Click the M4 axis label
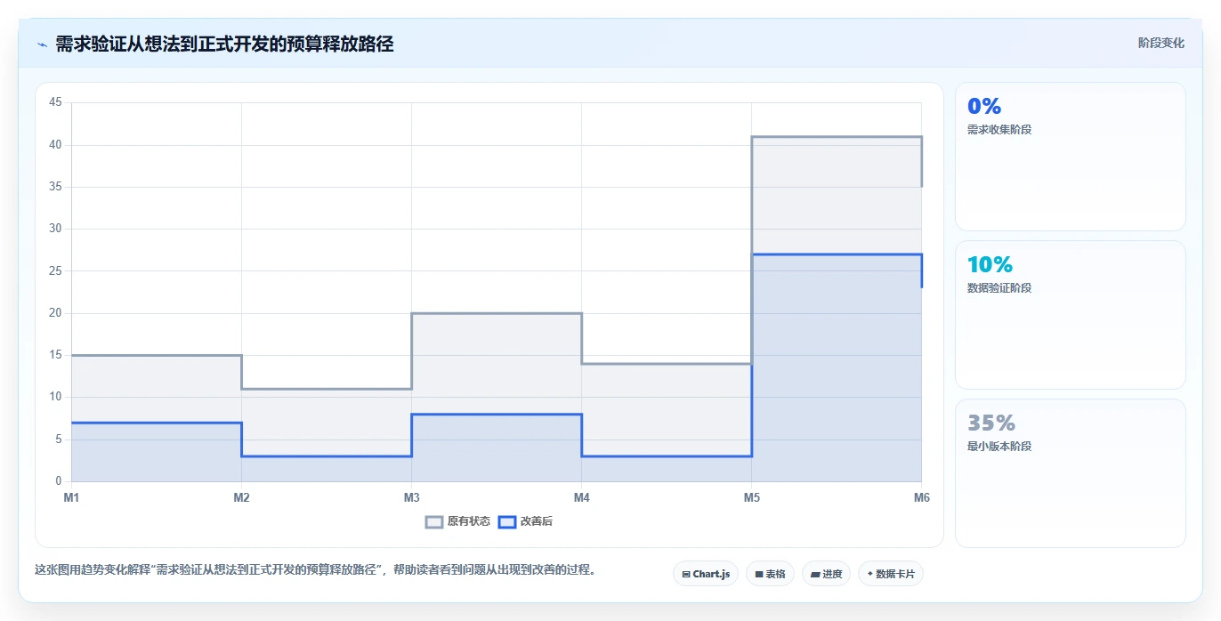1221x621 pixels. pyautogui.click(x=581, y=497)
